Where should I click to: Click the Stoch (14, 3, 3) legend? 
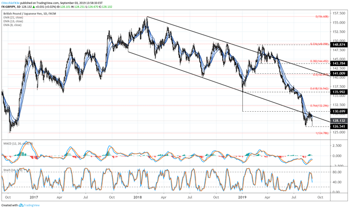point(12,170)
